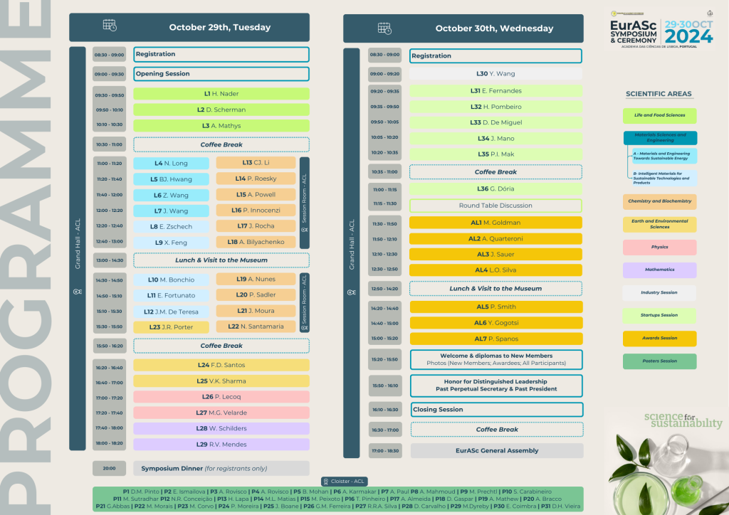729x515 pixels.
Task: Select lecture L10 M. Bonchio
Action: click(171, 280)
